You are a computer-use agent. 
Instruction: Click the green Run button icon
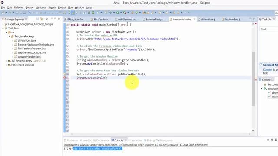click(x=117, y=13)
